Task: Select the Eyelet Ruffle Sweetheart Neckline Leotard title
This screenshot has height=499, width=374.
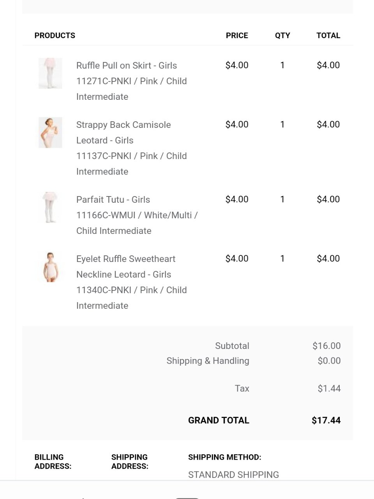Action: tap(125, 267)
